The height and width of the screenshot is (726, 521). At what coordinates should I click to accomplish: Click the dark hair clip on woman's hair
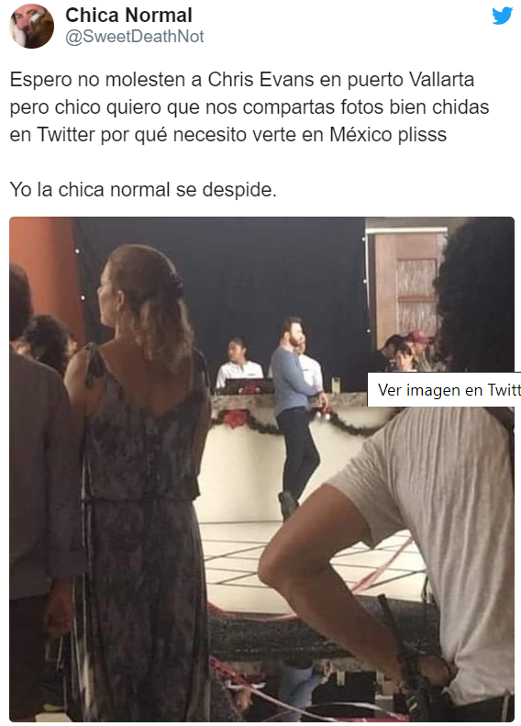click(x=175, y=285)
